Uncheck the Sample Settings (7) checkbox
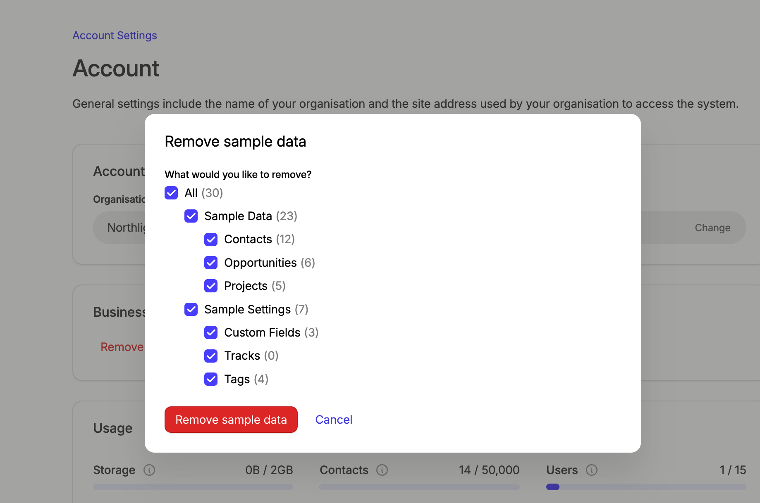Screen dimensions: 760x503 coord(191,309)
